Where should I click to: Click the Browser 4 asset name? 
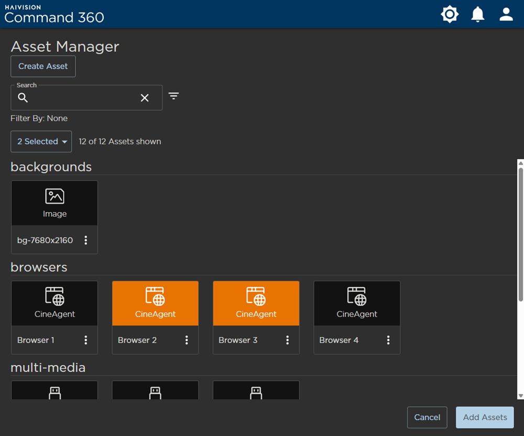click(x=339, y=340)
